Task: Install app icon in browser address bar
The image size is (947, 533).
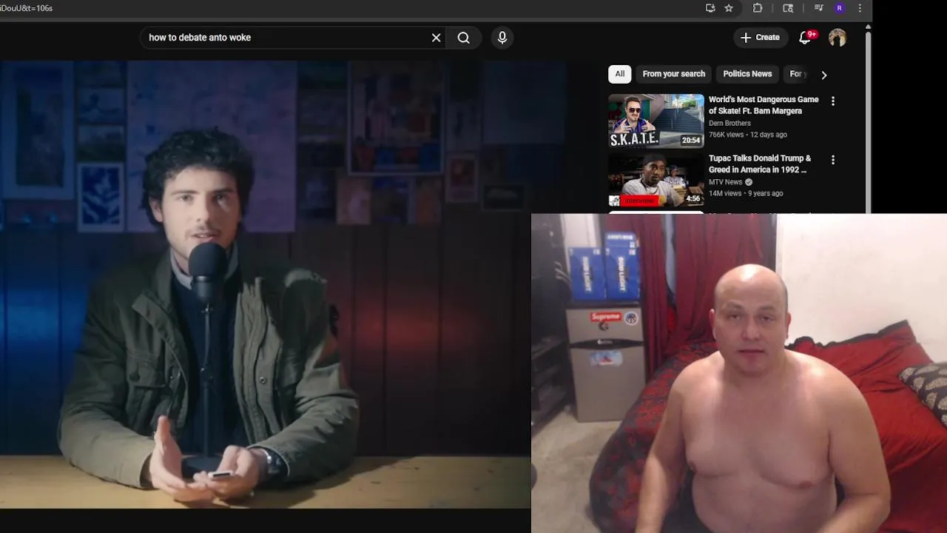Action: 710,8
